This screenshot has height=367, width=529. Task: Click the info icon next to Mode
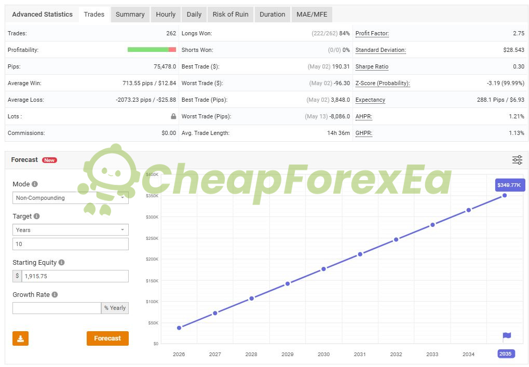[x=35, y=184]
